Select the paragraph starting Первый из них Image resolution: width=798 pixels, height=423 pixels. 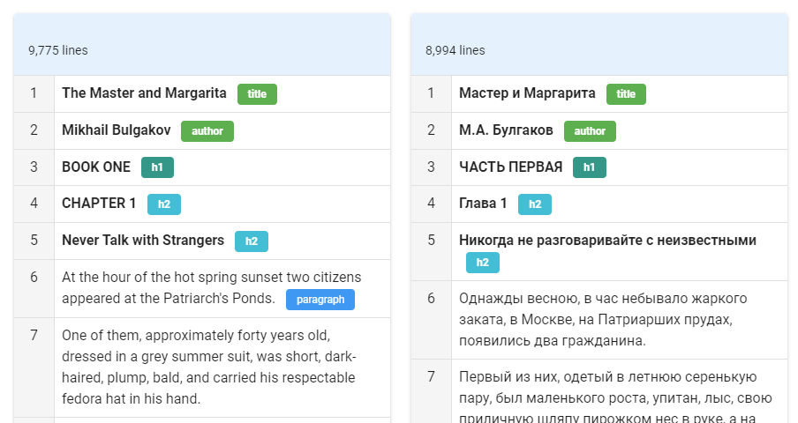click(616, 397)
